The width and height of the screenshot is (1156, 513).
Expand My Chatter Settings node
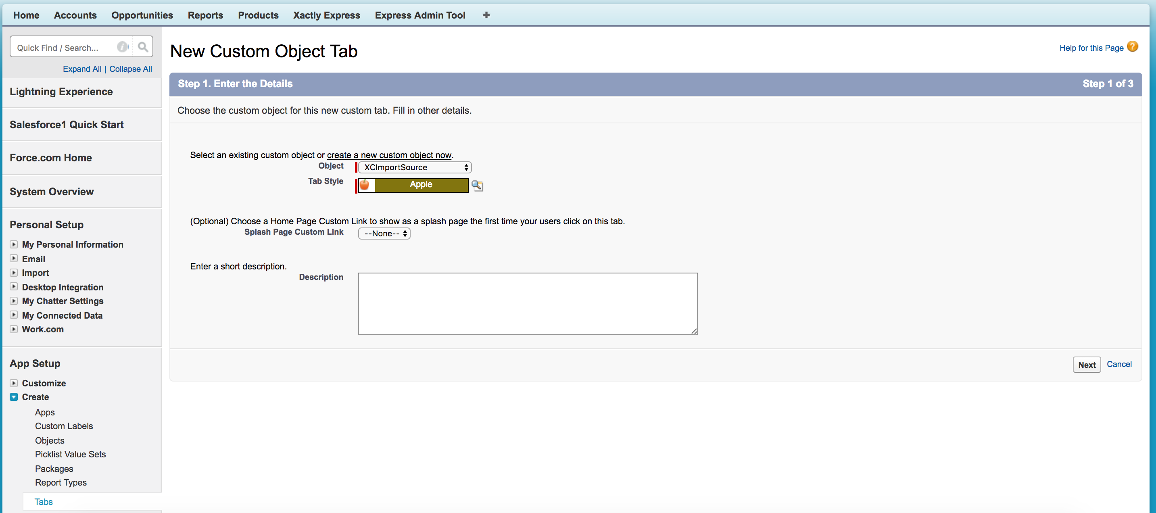[x=14, y=301]
